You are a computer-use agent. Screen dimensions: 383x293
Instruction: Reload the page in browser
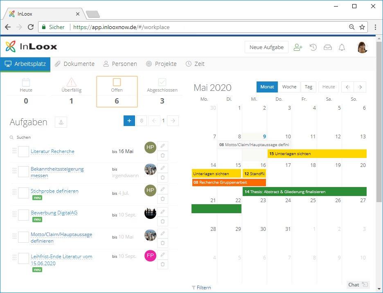31,27
